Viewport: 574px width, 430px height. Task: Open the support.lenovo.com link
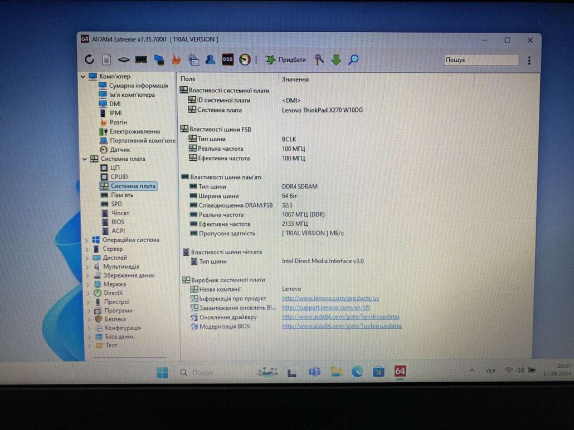point(326,308)
